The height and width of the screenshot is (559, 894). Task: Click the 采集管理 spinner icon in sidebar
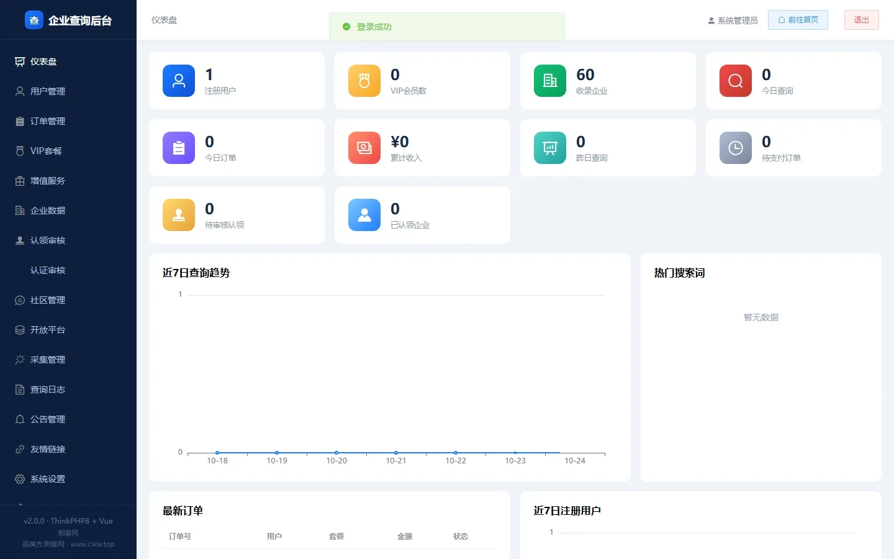(20, 360)
